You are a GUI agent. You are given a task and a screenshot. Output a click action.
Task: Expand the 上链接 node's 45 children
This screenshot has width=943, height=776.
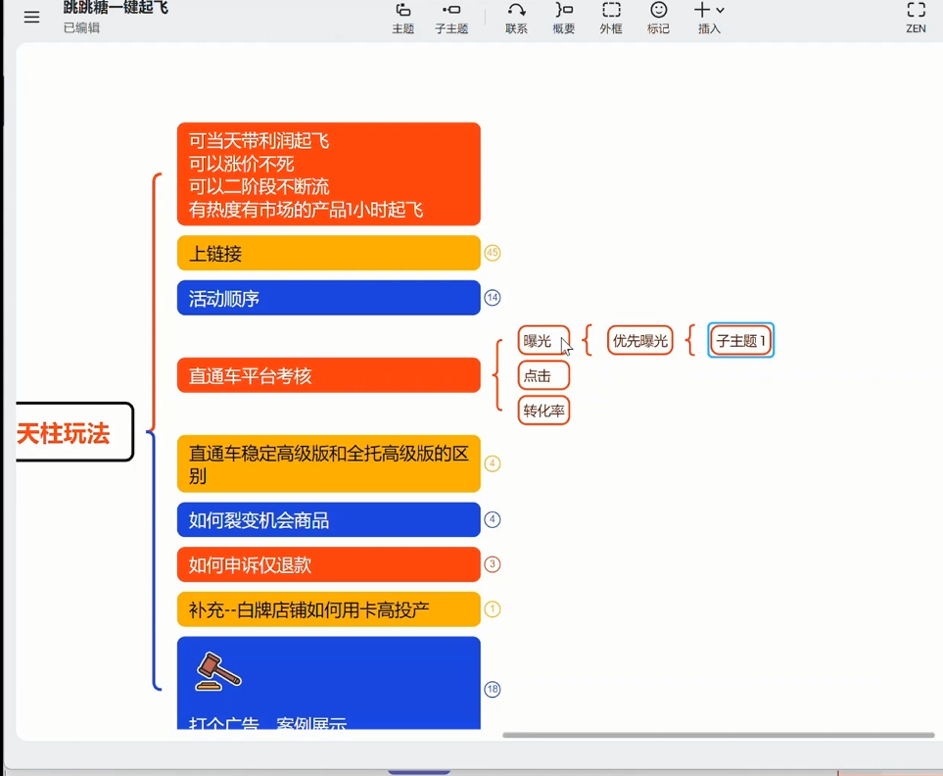tap(493, 253)
